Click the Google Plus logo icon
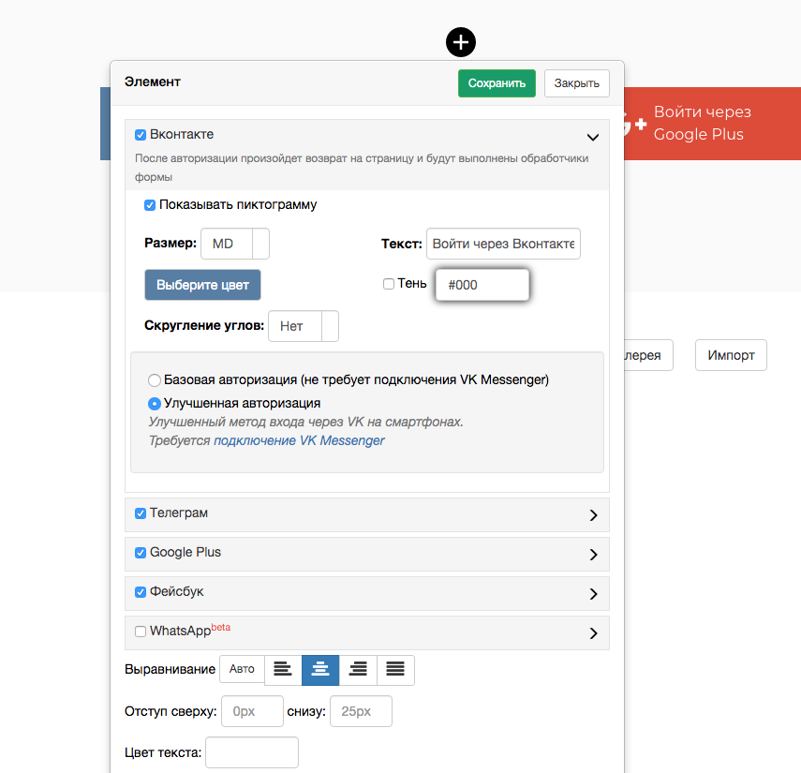 point(635,123)
